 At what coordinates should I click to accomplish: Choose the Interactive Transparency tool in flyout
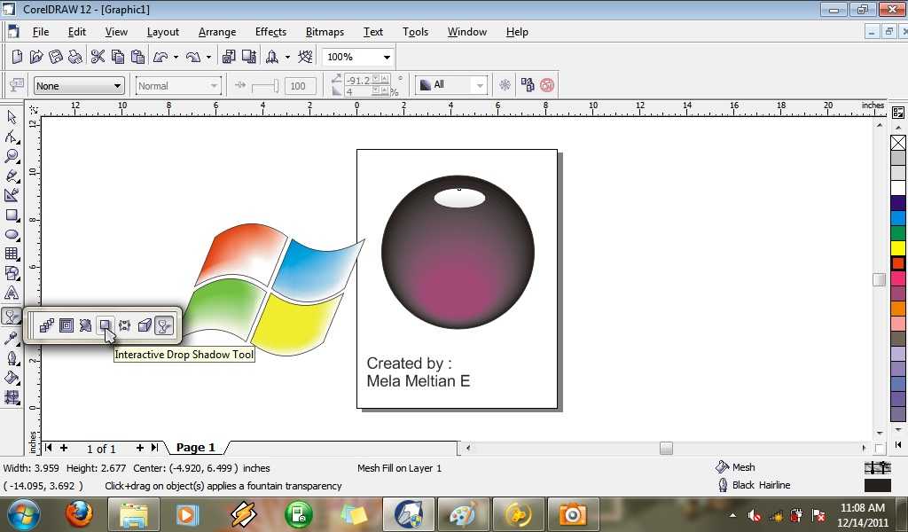pyautogui.click(x=164, y=326)
